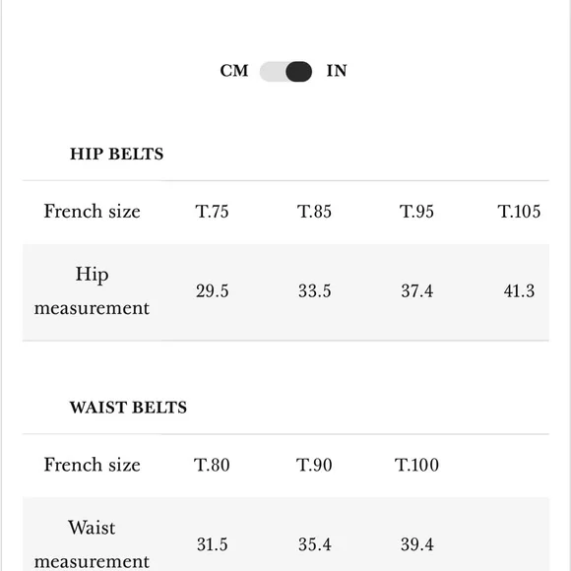Select the CM unit label

pos(234,71)
